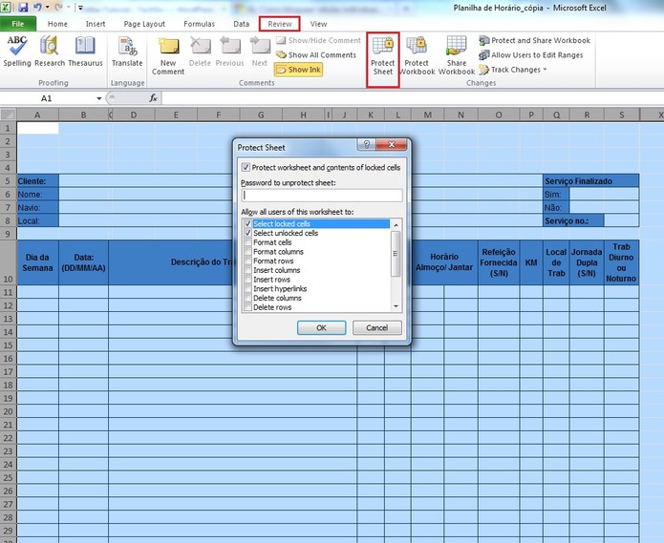Cancel the Protect Sheet dialog
Viewport: 664px width, 543px height.
coord(377,327)
